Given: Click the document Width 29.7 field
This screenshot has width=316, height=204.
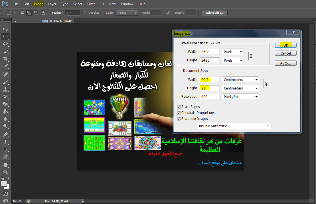Looking at the screenshot, I should tap(210, 80).
